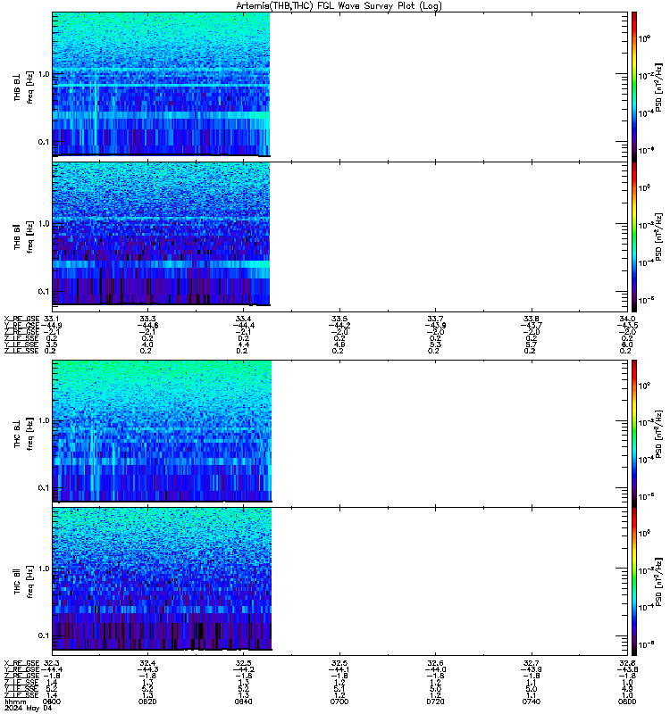670x714 pixels.
Task: Click the X_RE_GSE value 32.3
Action: click(52, 663)
